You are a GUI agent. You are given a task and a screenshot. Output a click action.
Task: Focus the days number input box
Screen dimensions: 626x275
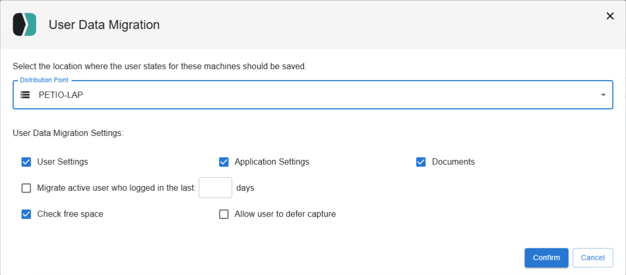215,187
